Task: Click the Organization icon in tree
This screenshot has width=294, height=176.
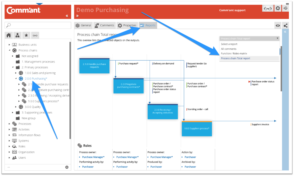Action: click(x=14, y=152)
